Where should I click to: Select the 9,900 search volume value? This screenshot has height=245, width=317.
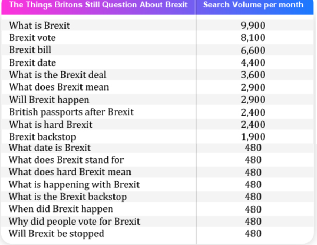pos(253,26)
